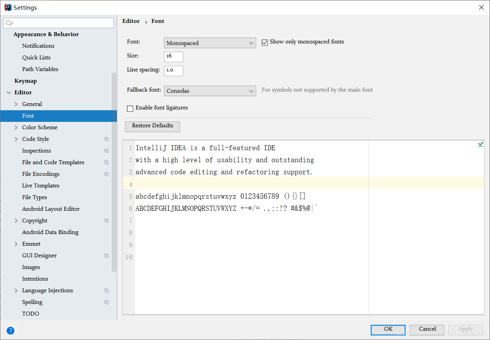Expand the Language Injections tree node
The image size is (490, 340).
point(16,290)
